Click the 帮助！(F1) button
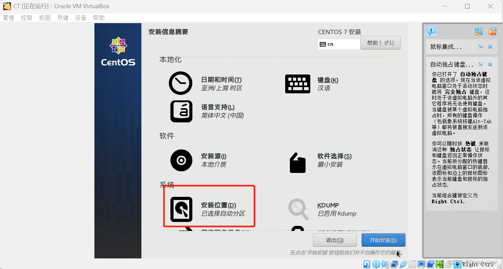The image size is (503, 269). (x=380, y=43)
